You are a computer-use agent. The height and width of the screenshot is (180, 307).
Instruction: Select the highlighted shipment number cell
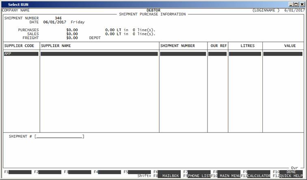tap(183, 54)
